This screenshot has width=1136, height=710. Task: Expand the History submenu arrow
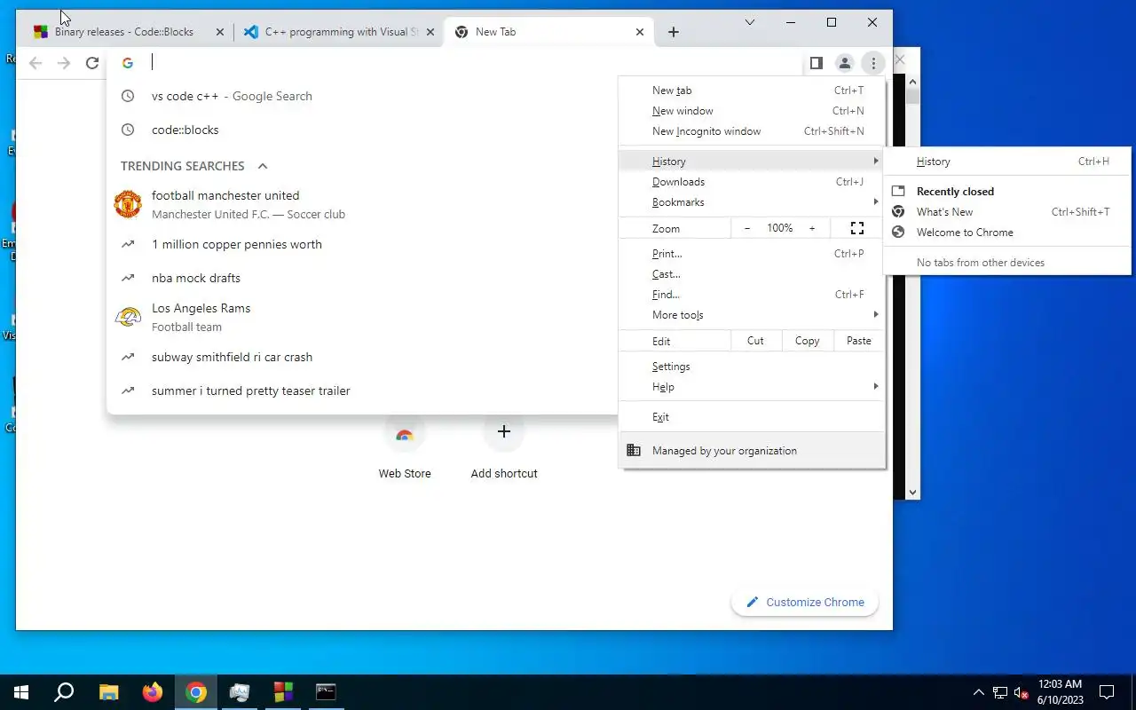(x=876, y=161)
